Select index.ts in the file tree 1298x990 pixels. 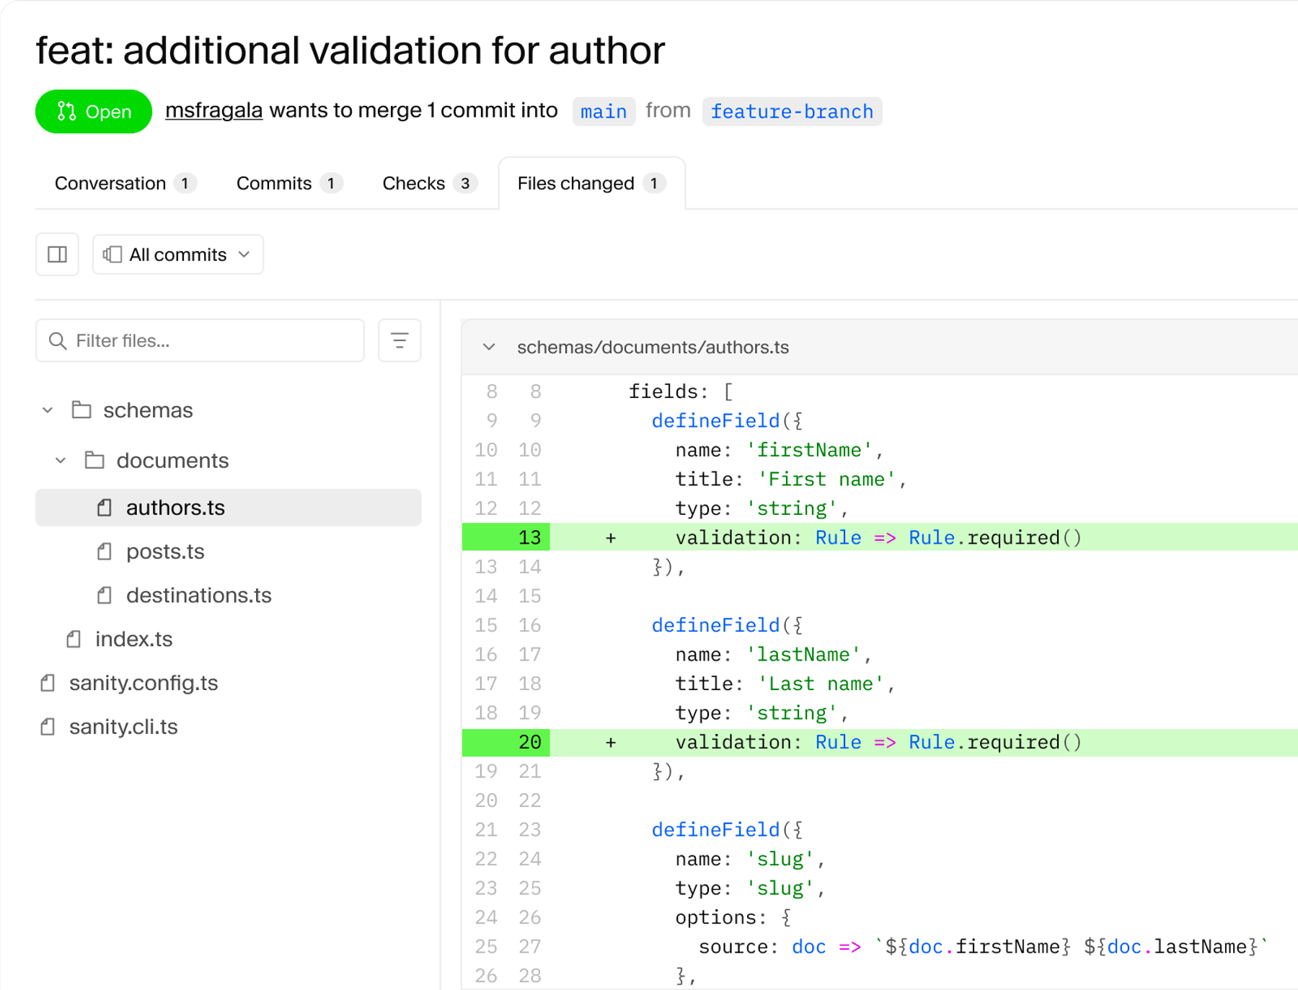click(x=134, y=639)
